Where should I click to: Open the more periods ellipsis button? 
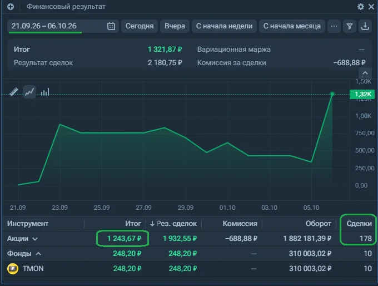[x=334, y=26]
